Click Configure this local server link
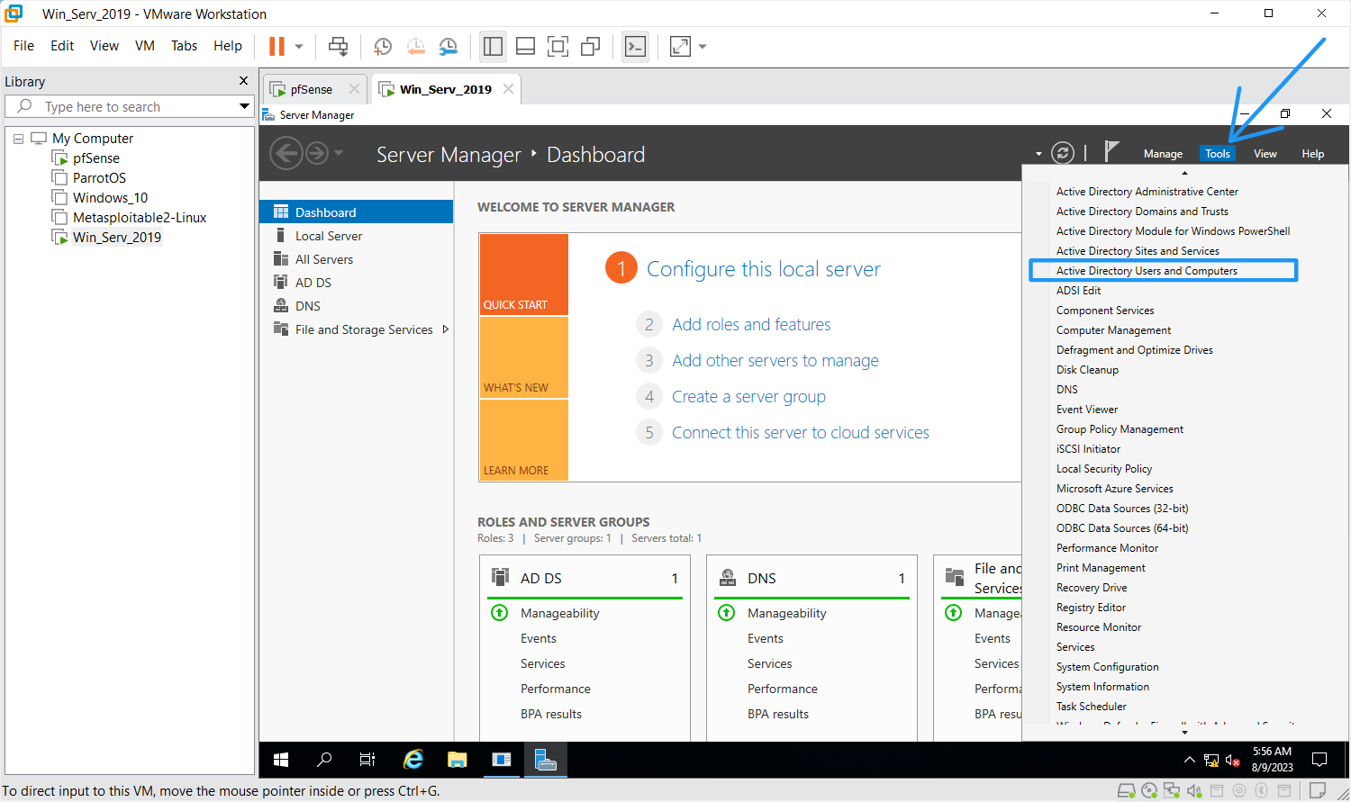Viewport: 1351px width, 802px height. pos(763,269)
